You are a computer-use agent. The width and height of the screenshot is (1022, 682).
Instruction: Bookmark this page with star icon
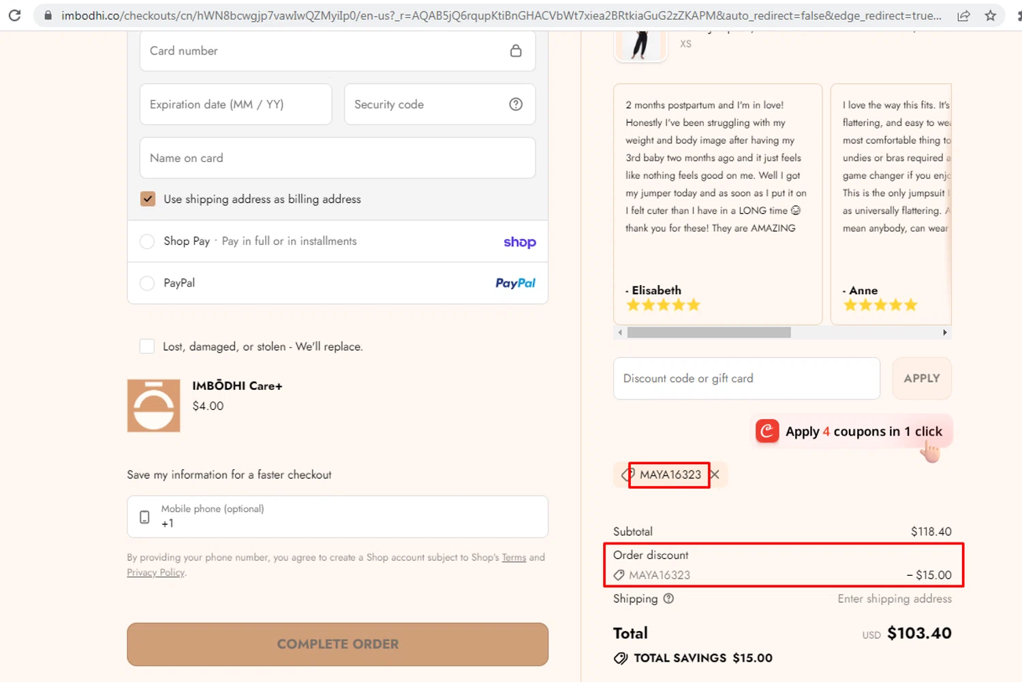991,15
